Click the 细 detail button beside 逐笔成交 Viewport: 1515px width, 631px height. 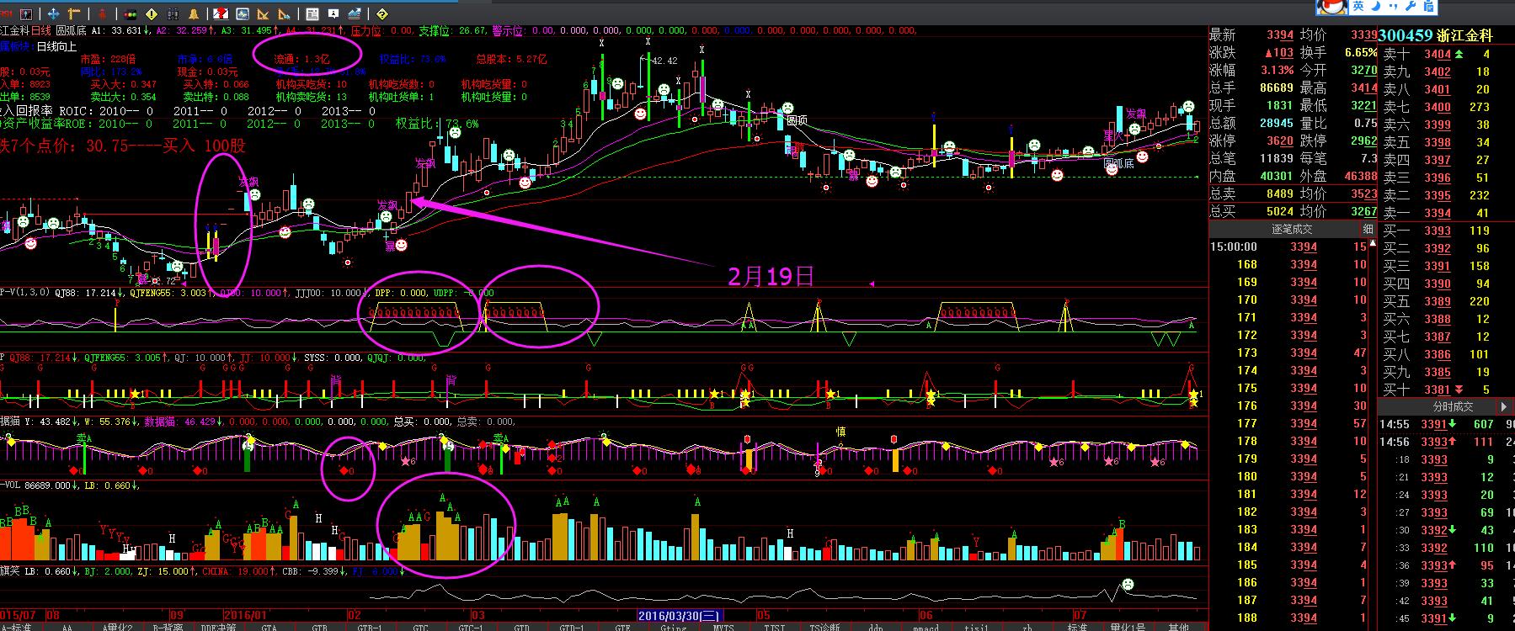pos(1368,229)
